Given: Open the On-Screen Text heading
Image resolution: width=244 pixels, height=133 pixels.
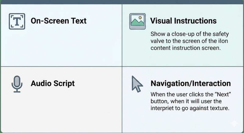Looking at the screenshot, I should click(59, 21).
